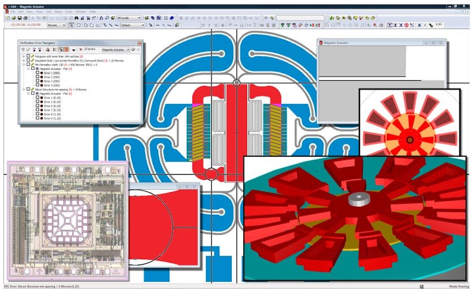Viewport: 475px width, 296px height.
Task: Create a new file with the New icon
Action: coord(8,18)
